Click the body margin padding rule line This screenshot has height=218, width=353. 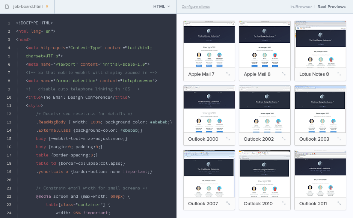(69, 147)
